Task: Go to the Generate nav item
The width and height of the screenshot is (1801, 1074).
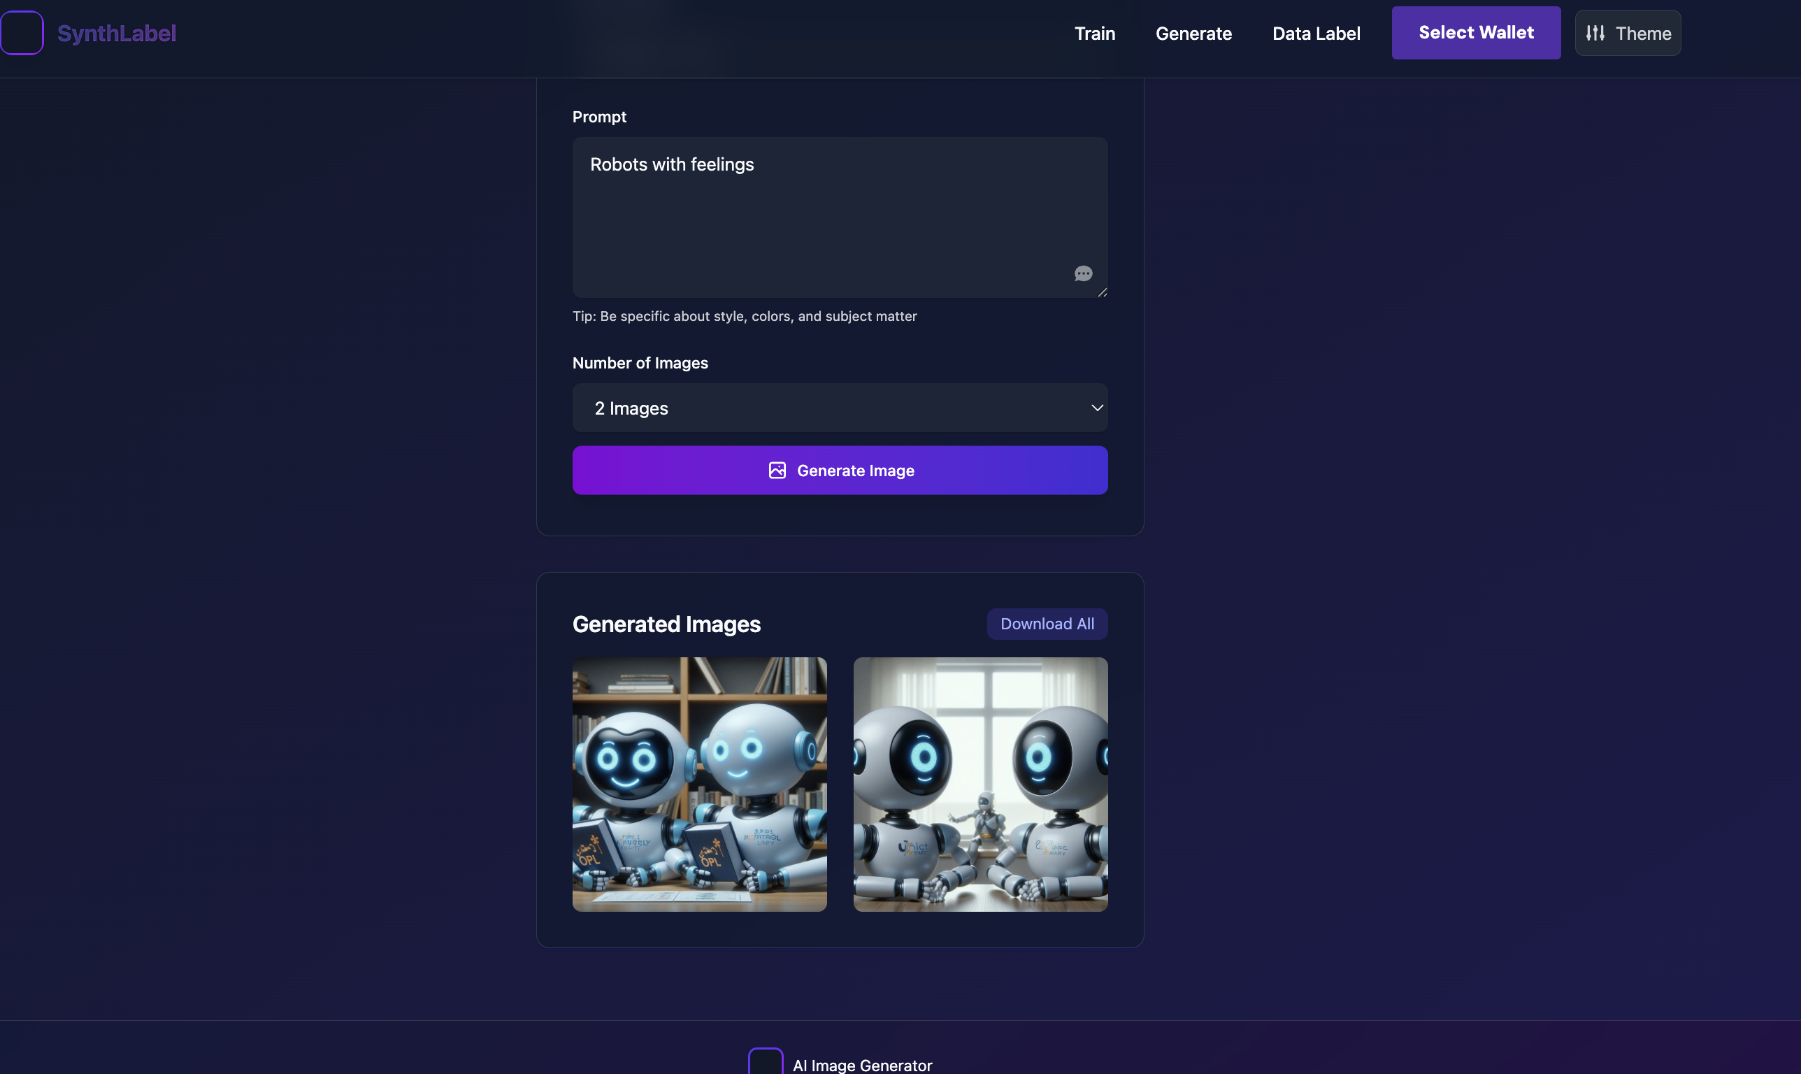Action: (x=1193, y=34)
